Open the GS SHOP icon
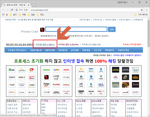150x117 pixels. (x=22, y=77)
